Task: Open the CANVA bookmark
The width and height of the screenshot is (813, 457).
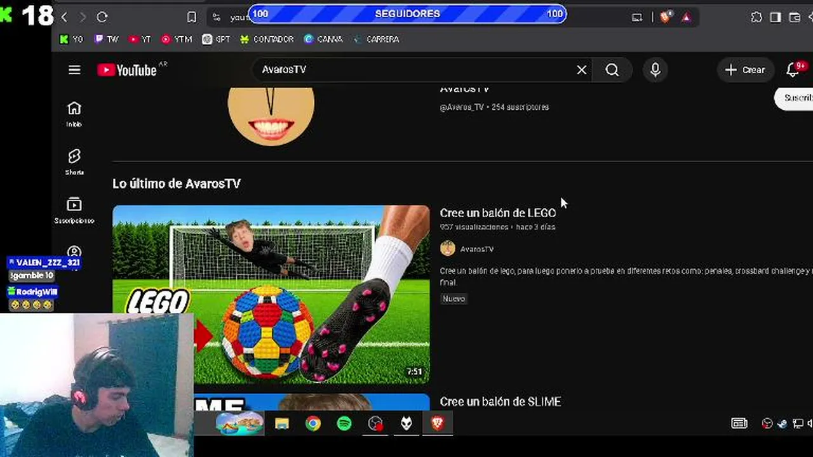Action: (x=323, y=39)
